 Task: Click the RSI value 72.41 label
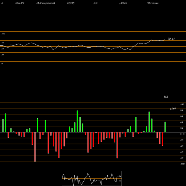[x=171, y=39]
